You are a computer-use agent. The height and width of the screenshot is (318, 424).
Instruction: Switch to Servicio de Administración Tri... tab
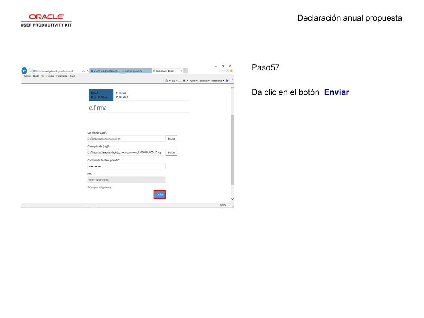[x=105, y=71]
